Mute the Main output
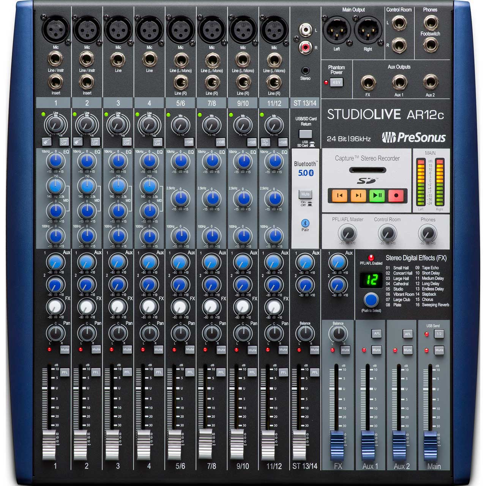 (439, 350)
